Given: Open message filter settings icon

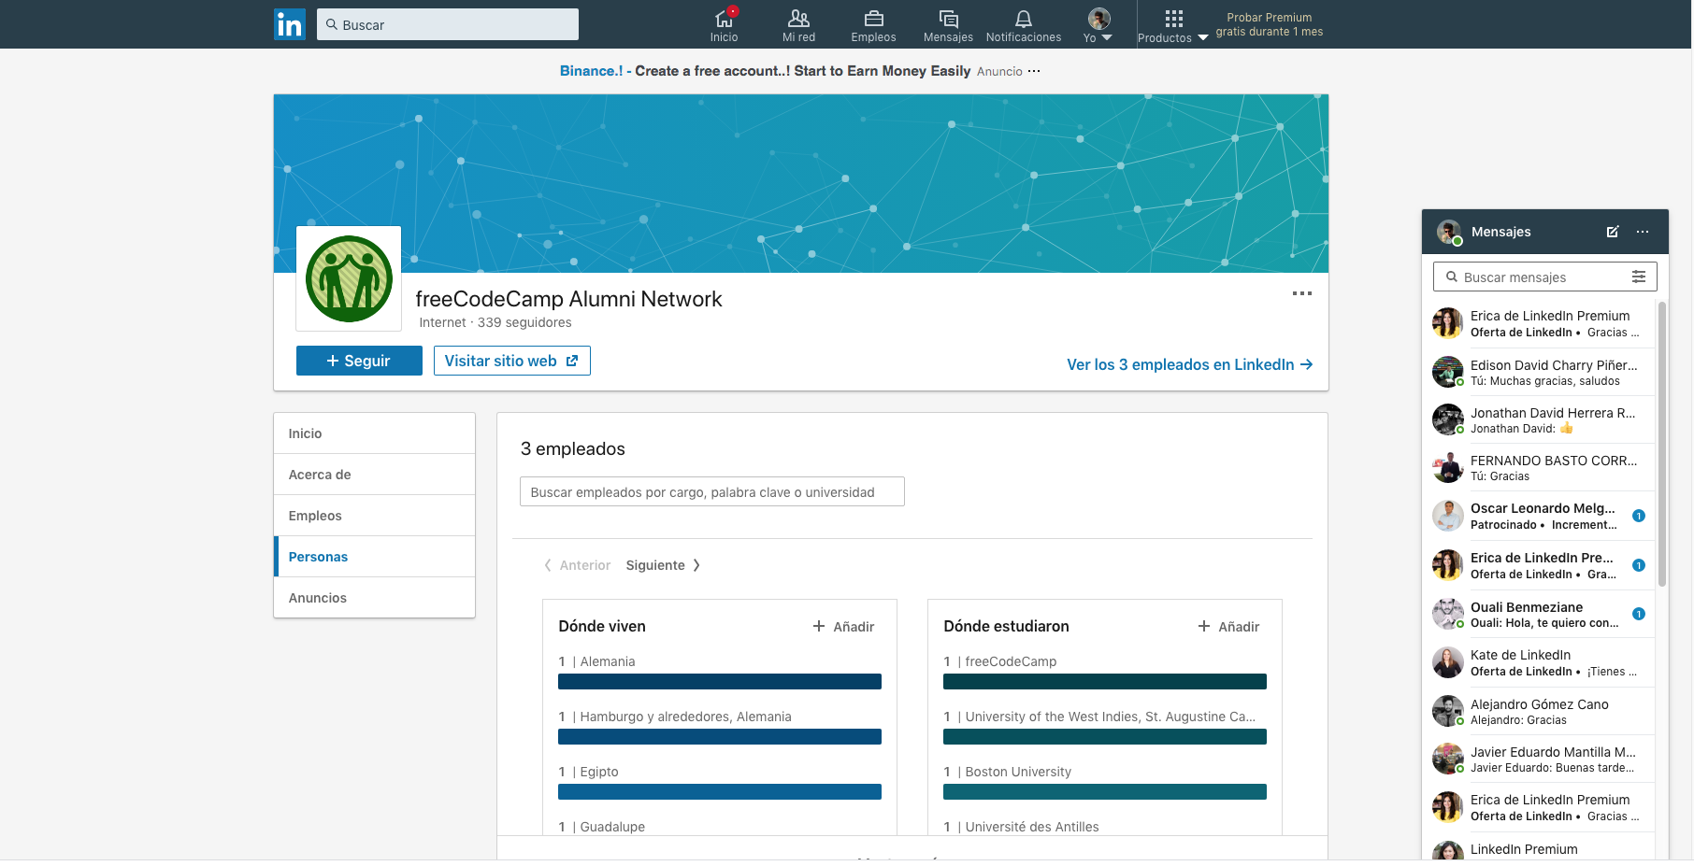Looking at the screenshot, I should tap(1639, 277).
